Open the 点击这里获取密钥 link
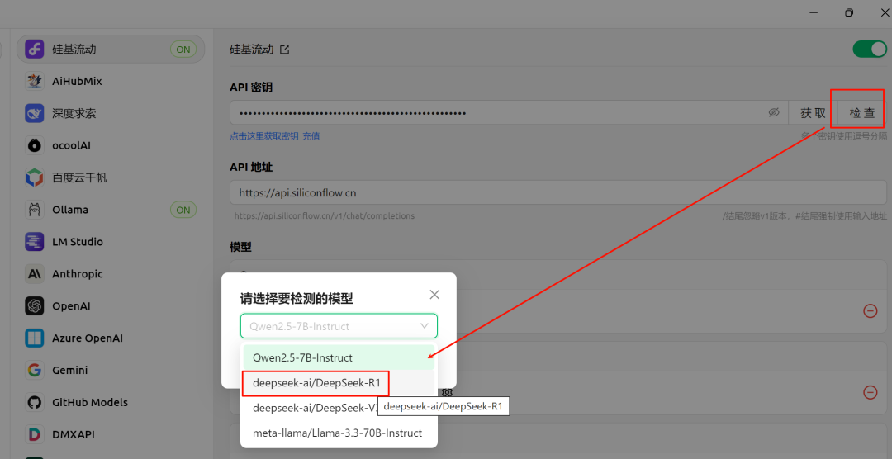 point(263,136)
